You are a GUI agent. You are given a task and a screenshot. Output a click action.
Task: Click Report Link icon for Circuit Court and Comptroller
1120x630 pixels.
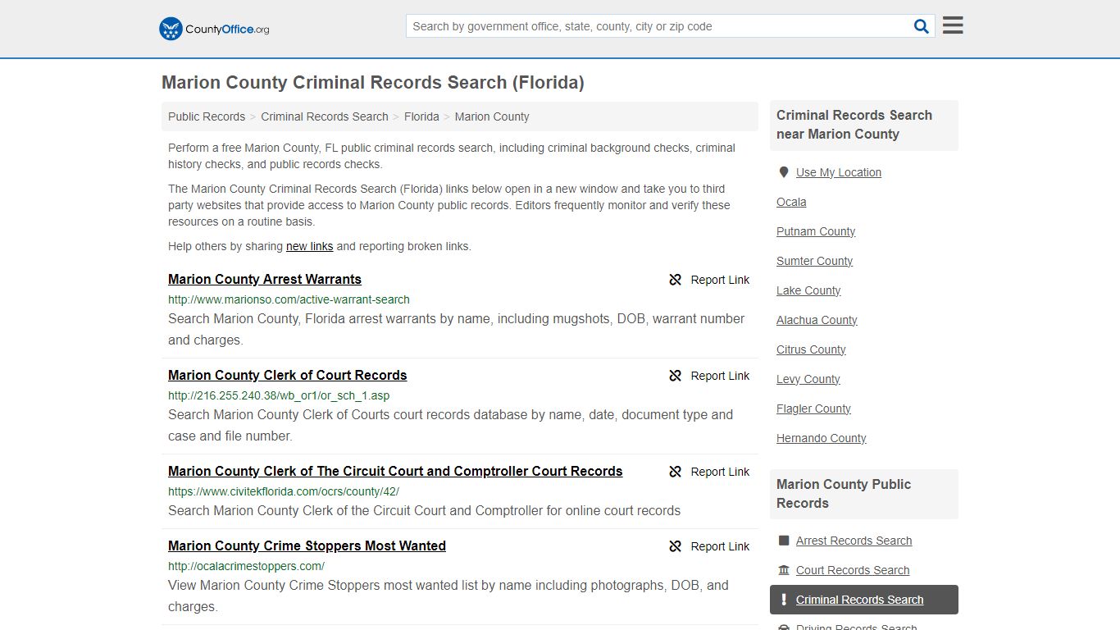[676, 472]
